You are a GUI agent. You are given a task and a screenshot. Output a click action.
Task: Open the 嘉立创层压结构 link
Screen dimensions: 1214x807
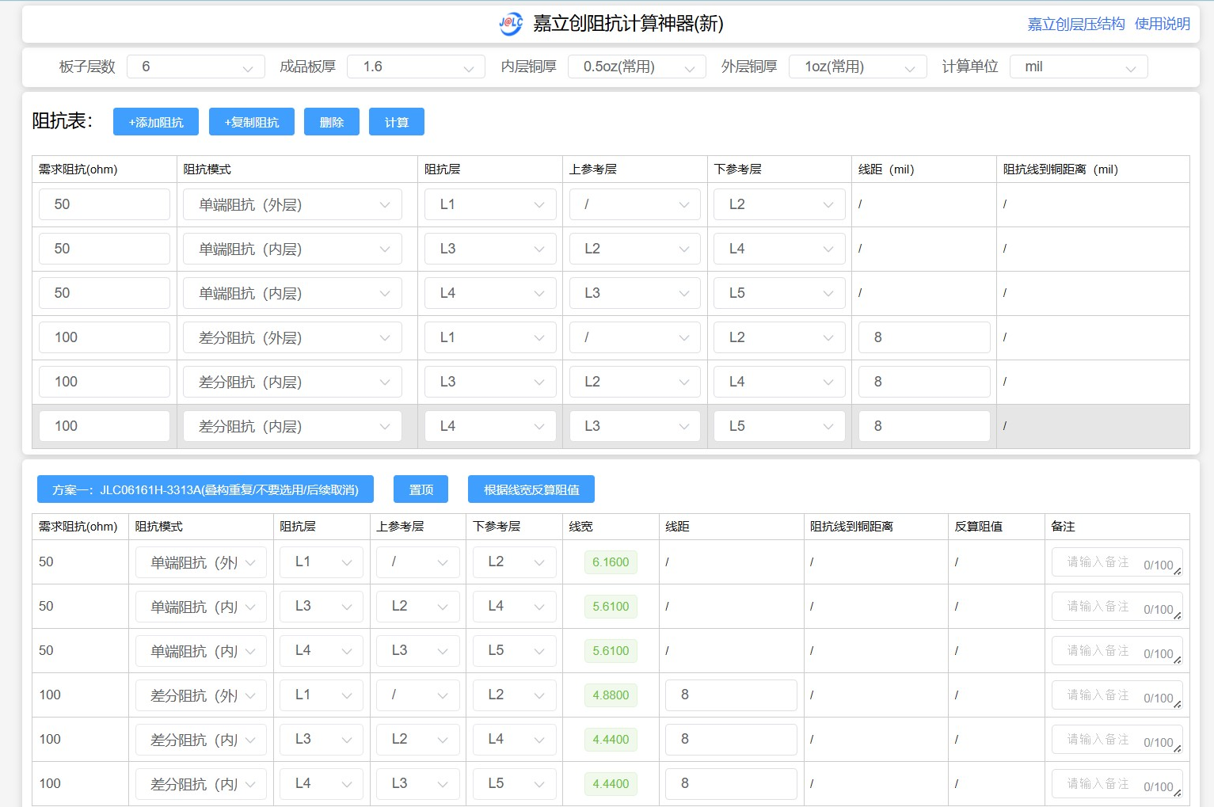(1075, 24)
